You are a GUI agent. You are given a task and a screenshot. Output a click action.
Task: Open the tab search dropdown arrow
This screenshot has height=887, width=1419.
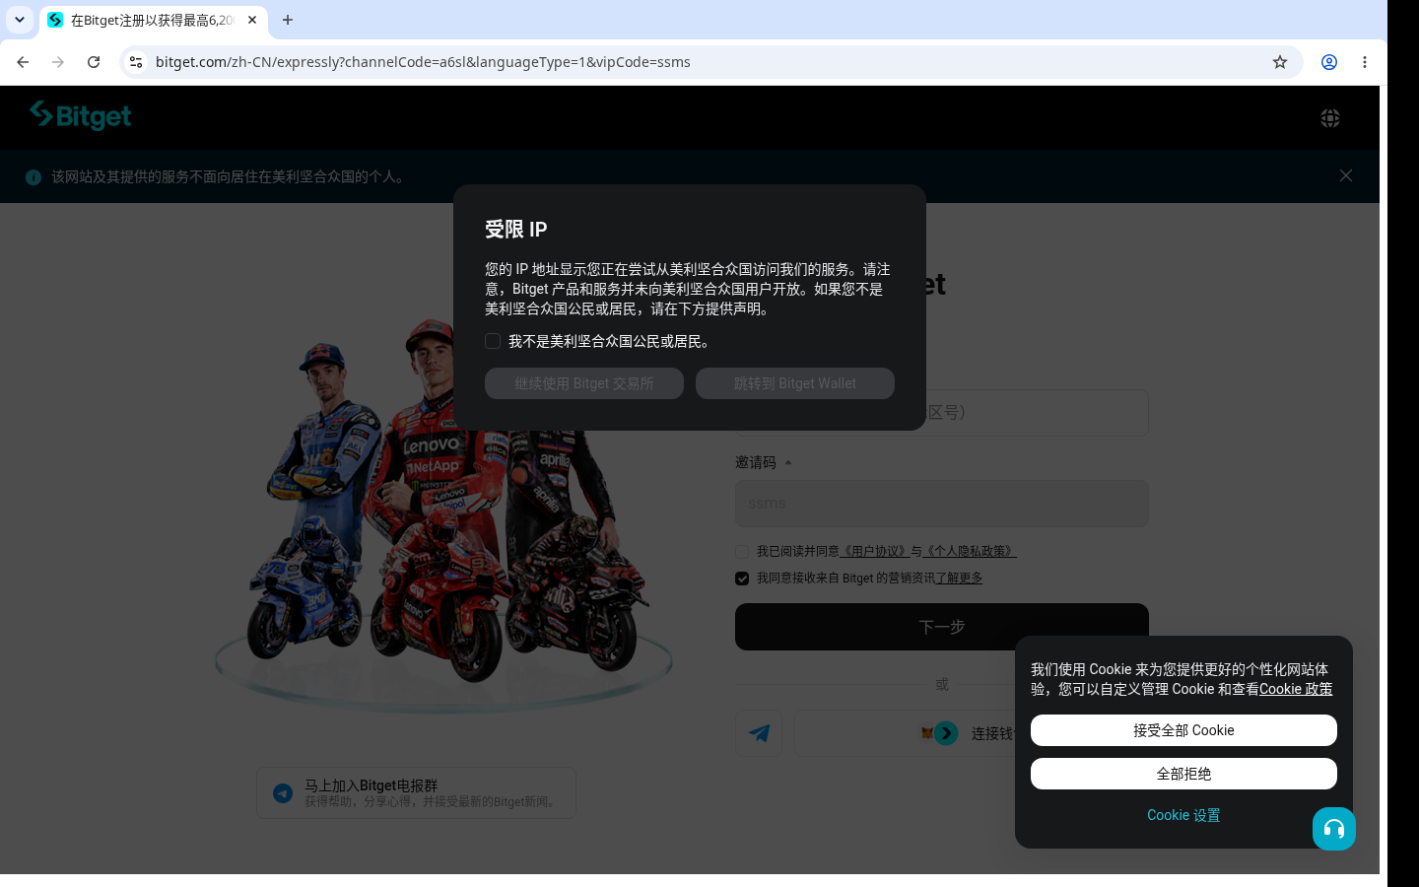point(19,20)
